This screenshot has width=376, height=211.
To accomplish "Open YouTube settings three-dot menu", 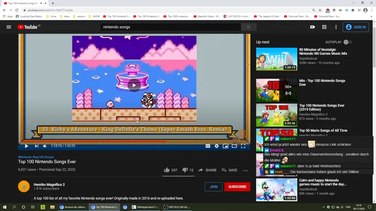I will click(x=336, y=27).
